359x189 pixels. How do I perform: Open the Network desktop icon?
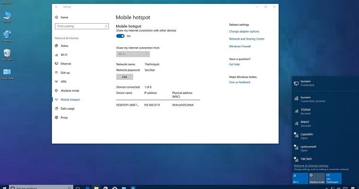7,36
